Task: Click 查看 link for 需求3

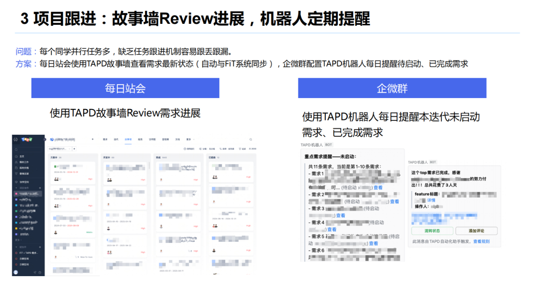Action: 340,215
